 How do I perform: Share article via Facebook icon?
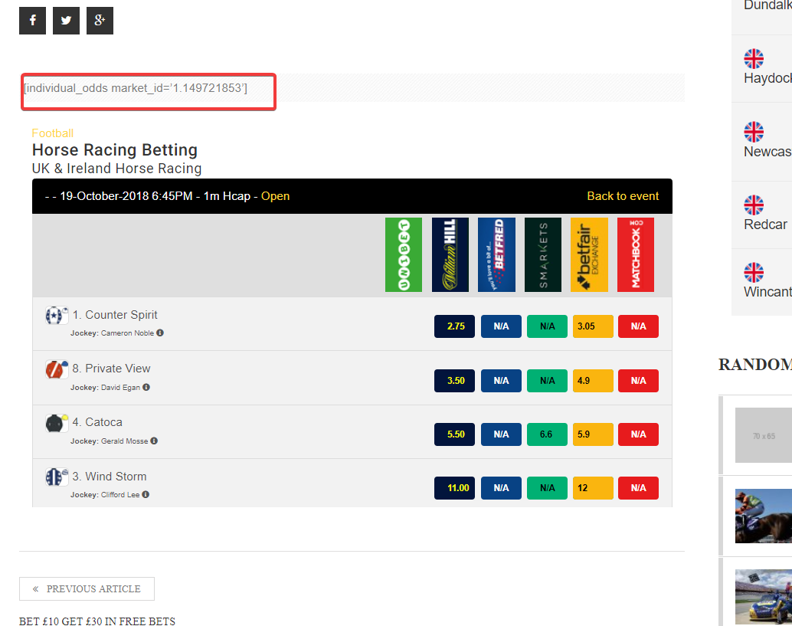point(32,21)
